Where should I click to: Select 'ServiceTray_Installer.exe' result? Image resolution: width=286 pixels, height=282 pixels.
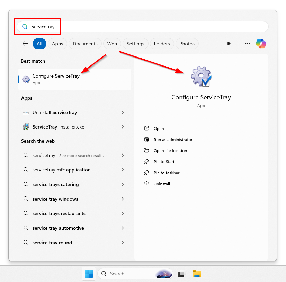[74, 127]
